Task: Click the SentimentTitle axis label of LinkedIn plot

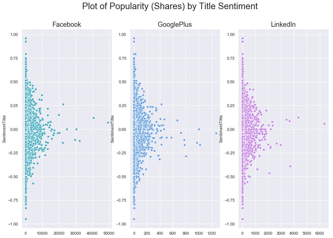Action: tap(221, 129)
